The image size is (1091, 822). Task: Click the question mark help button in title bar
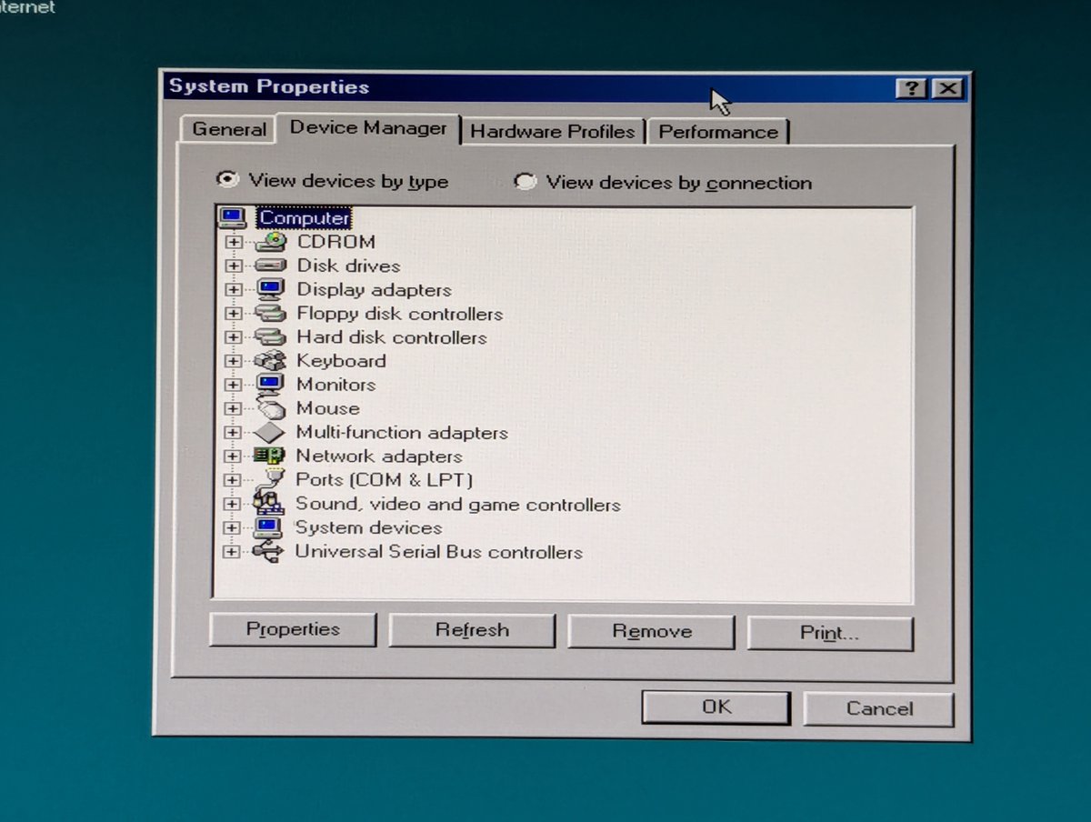coord(912,88)
